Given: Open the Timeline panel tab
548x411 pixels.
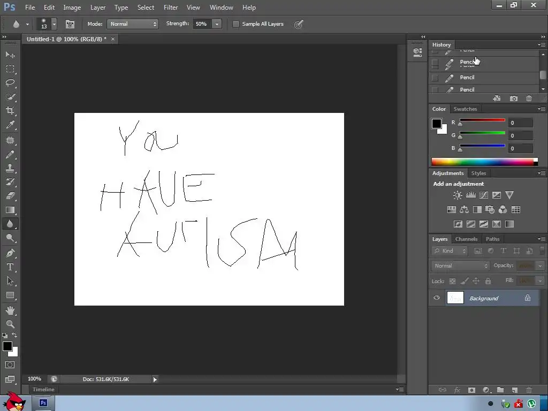Looking at the screenshot, I should [43, 390].
